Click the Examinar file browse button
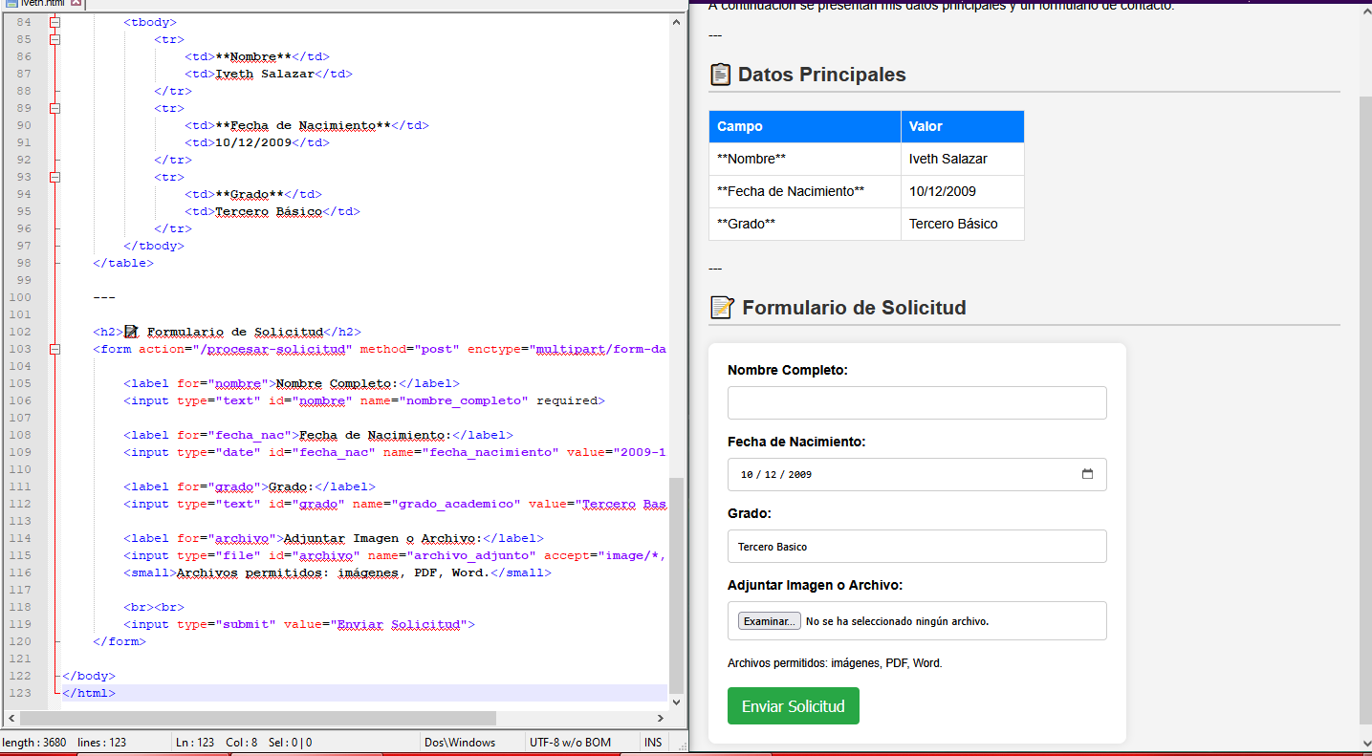This screenshot has width=1372, height=756. point(769,621)
